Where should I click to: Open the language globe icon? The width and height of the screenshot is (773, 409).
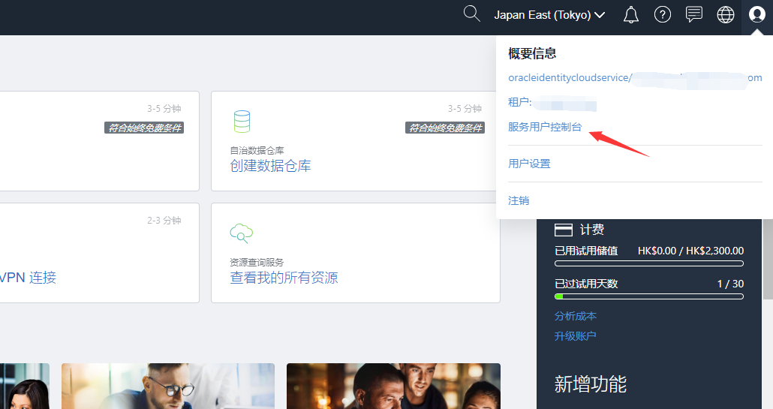[726, 15]
